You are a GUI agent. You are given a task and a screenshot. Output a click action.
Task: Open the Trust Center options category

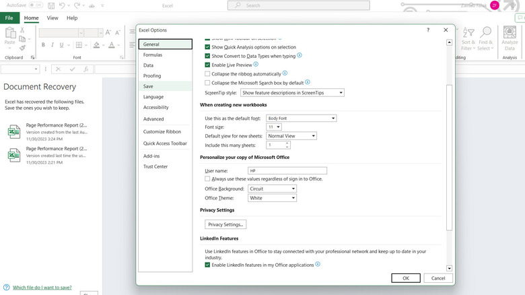[x=155, y=166]
